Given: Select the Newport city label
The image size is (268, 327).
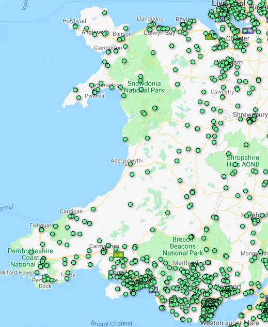Looking at the screenshot, I should pos(229,287).
